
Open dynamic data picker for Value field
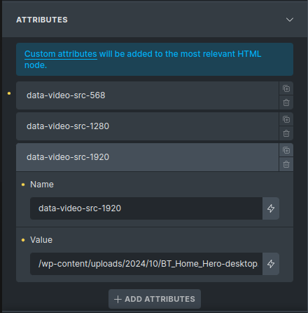coord(271,264)
